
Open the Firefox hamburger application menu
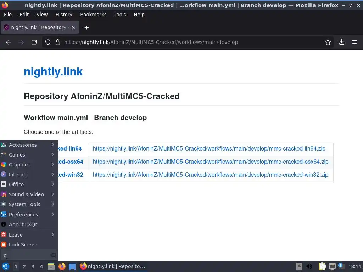[354, 42]
